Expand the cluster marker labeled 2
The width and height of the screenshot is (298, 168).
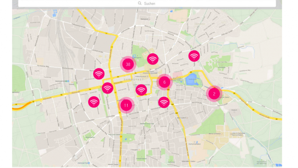pyautogui.click(x=214, y=94)
